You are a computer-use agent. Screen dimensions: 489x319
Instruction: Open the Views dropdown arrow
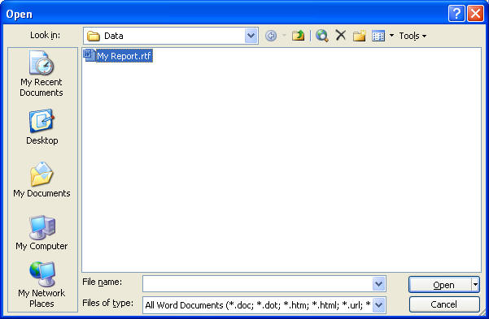[x=391, y=36]
